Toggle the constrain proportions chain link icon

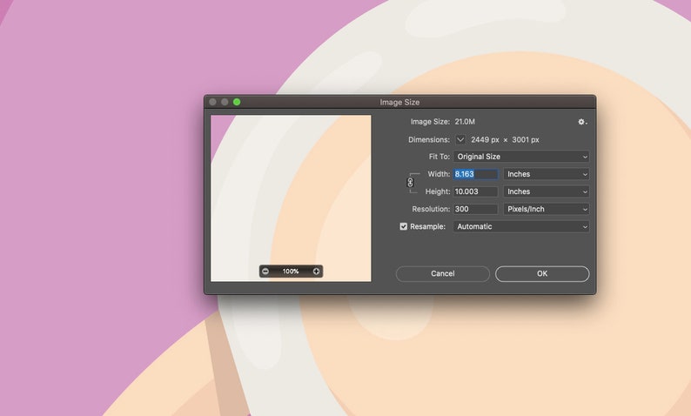[410, 183]
